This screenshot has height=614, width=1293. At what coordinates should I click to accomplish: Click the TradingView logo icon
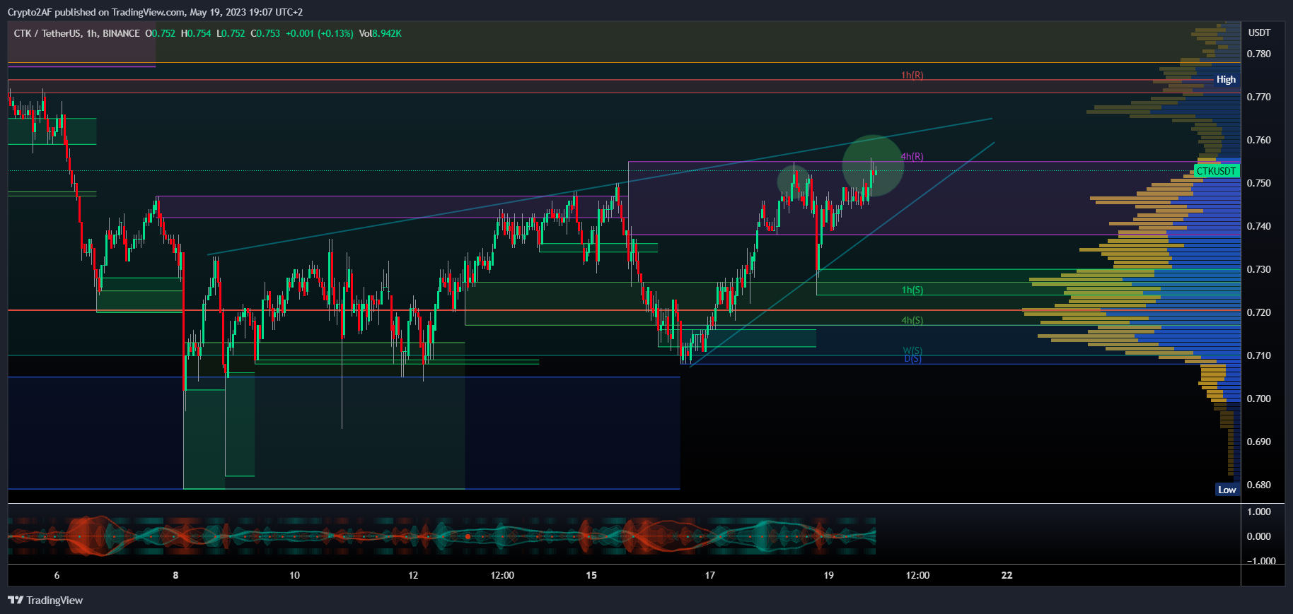(x=15, y=600)
